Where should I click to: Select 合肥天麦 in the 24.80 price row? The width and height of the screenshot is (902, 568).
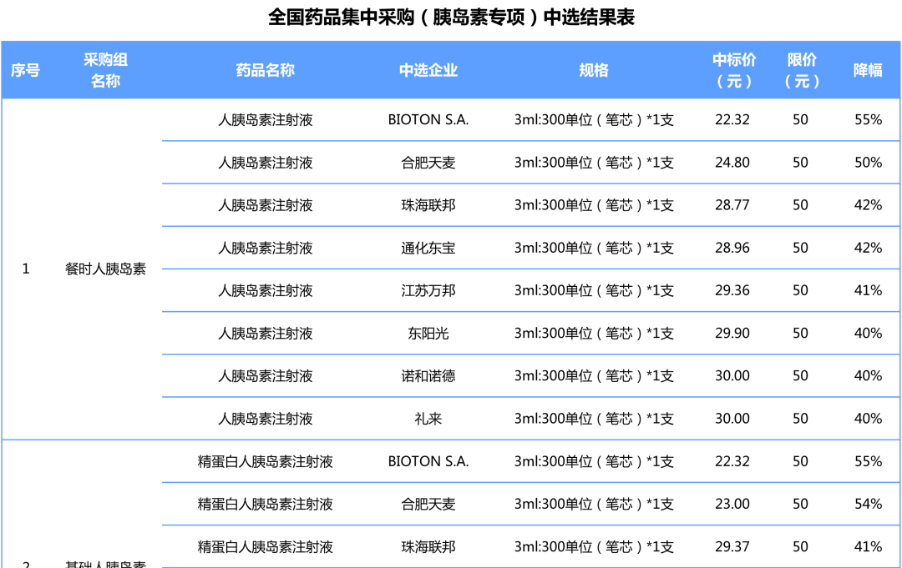tap(428, 163)
